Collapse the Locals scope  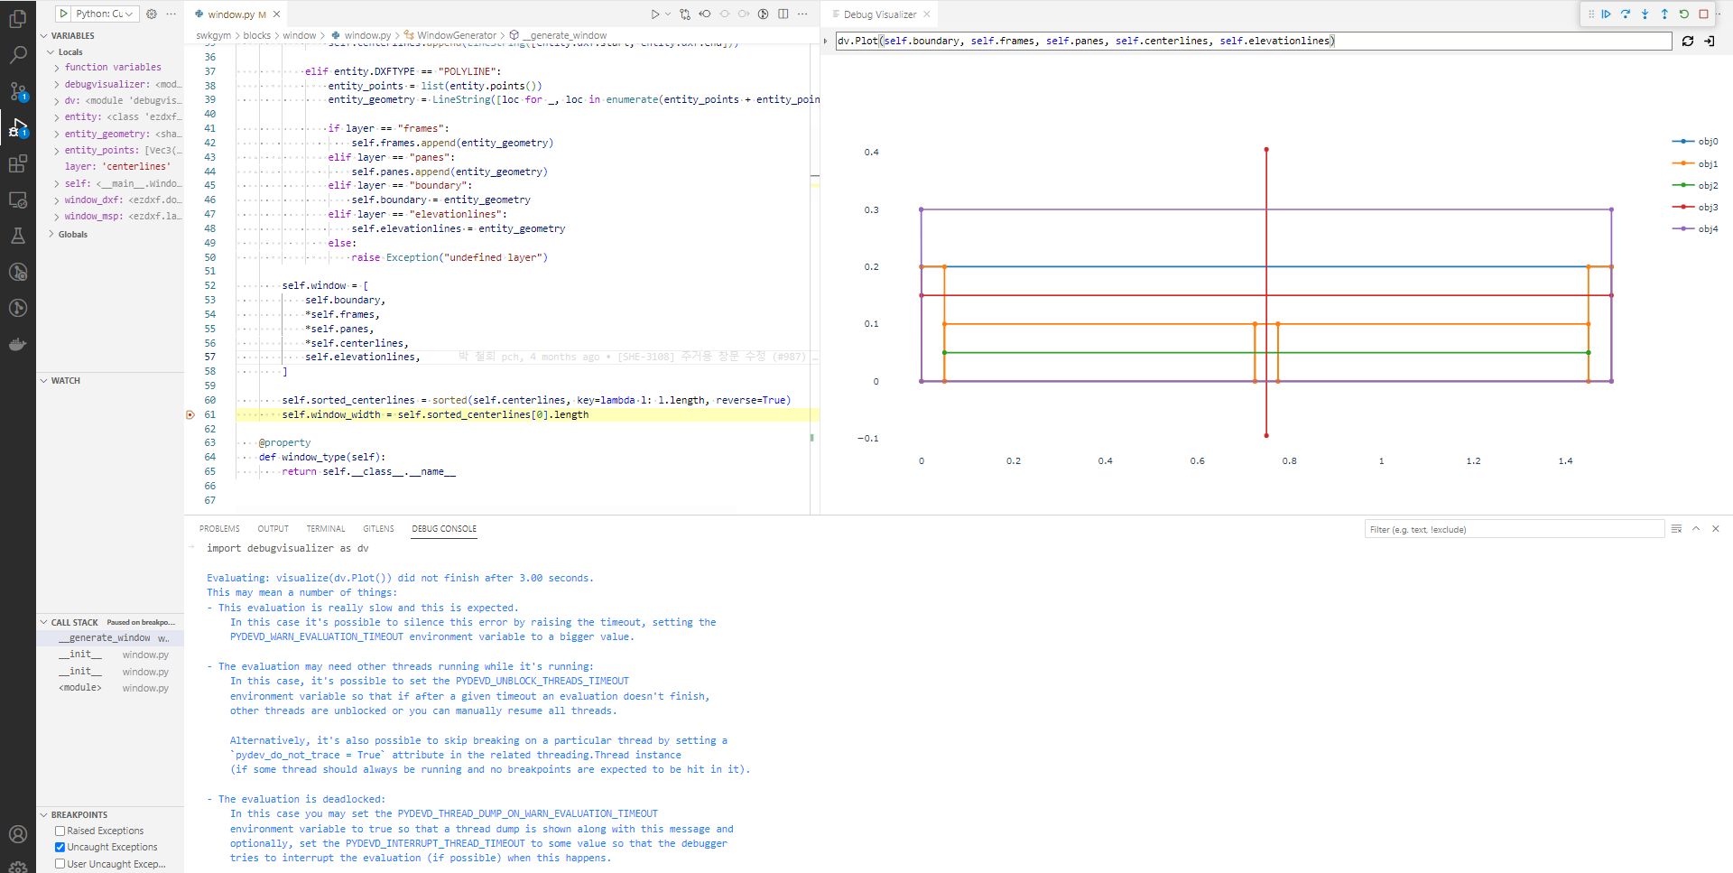click(51, 52)
